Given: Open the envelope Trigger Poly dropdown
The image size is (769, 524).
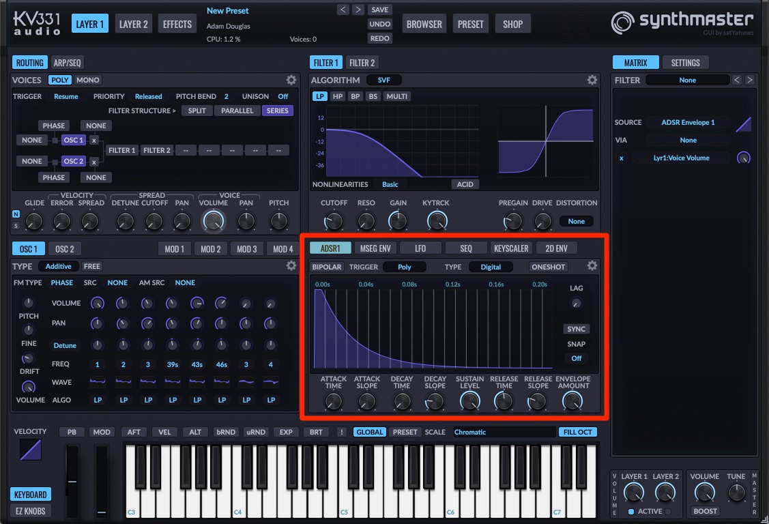Looking at the screenshot, I should coord(404,267).
